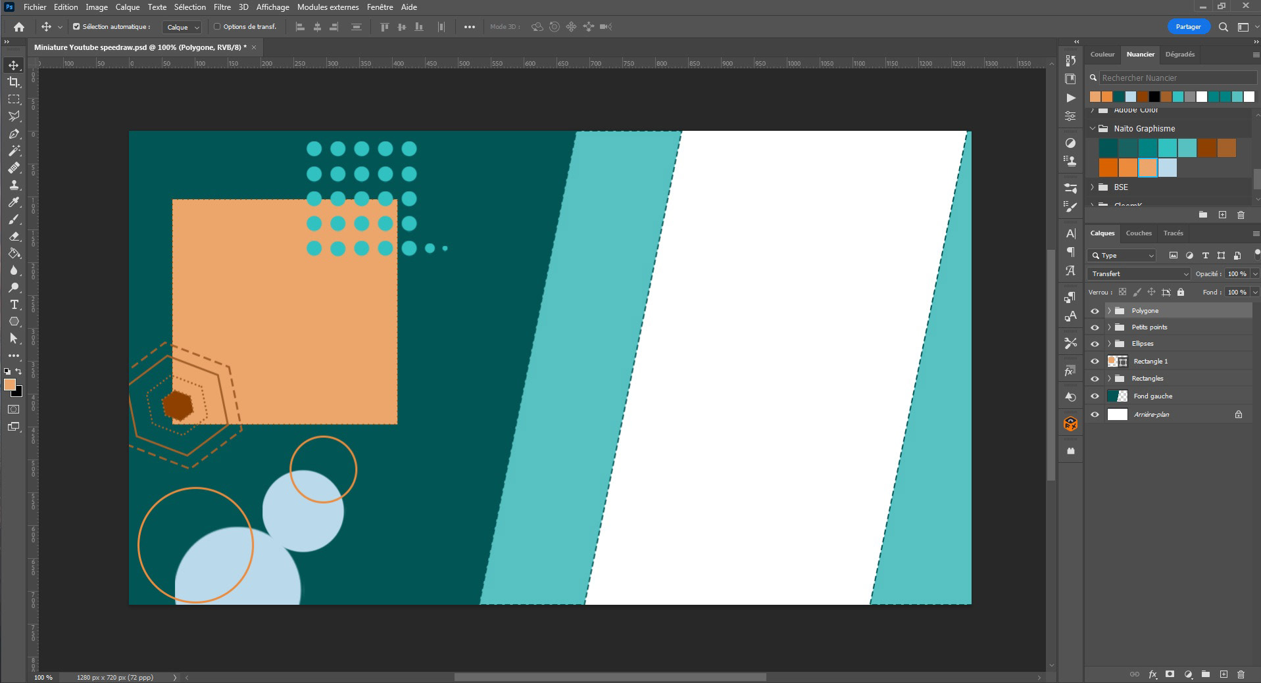Add a layer style with fx icon
The image size is (1261, 683).
pyautogui.click(x=1152, y=674)
